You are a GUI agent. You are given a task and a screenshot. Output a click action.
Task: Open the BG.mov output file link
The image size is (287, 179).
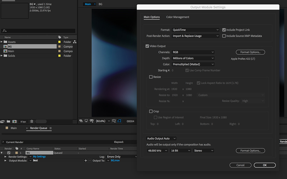pos(115,161)
